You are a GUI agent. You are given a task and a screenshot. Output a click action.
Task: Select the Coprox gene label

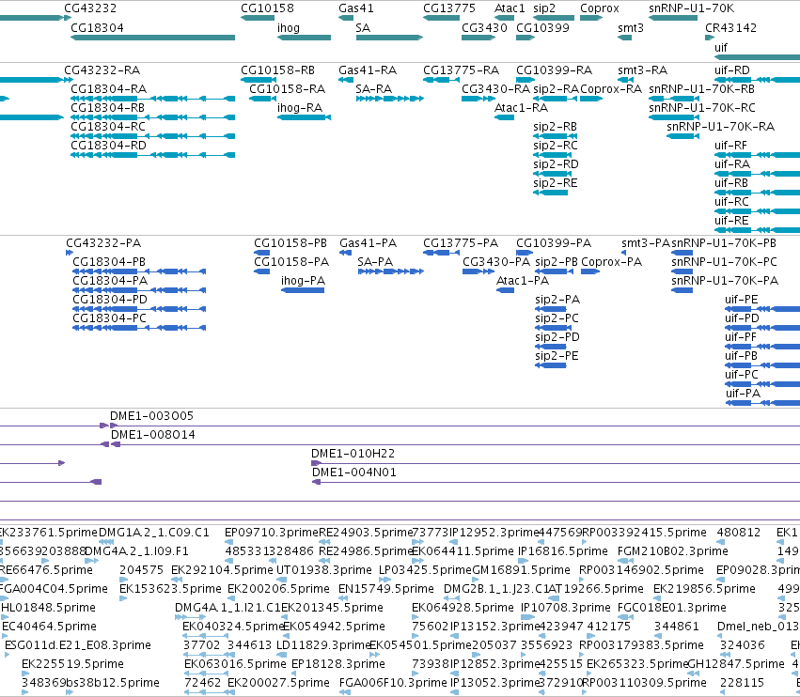click(600, 8)
